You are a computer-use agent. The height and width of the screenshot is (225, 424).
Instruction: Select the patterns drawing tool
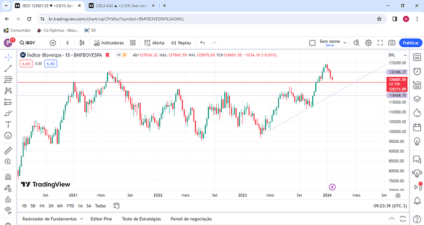(8, 91)
